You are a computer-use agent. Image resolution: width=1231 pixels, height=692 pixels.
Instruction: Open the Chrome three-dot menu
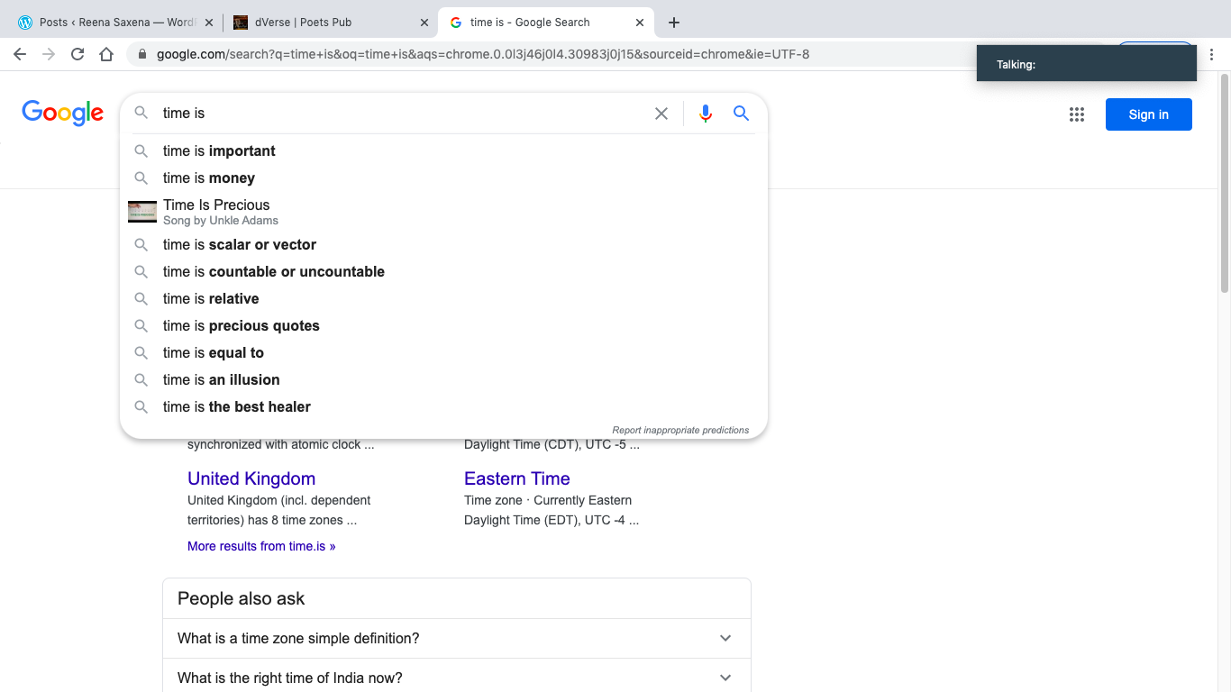(1212, 54)
